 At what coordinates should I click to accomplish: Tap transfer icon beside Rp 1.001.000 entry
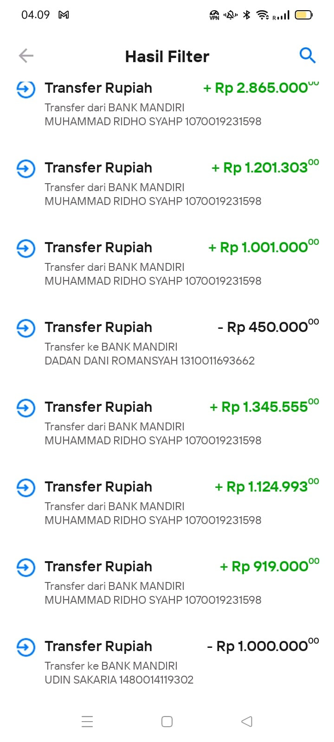[26, 248]
